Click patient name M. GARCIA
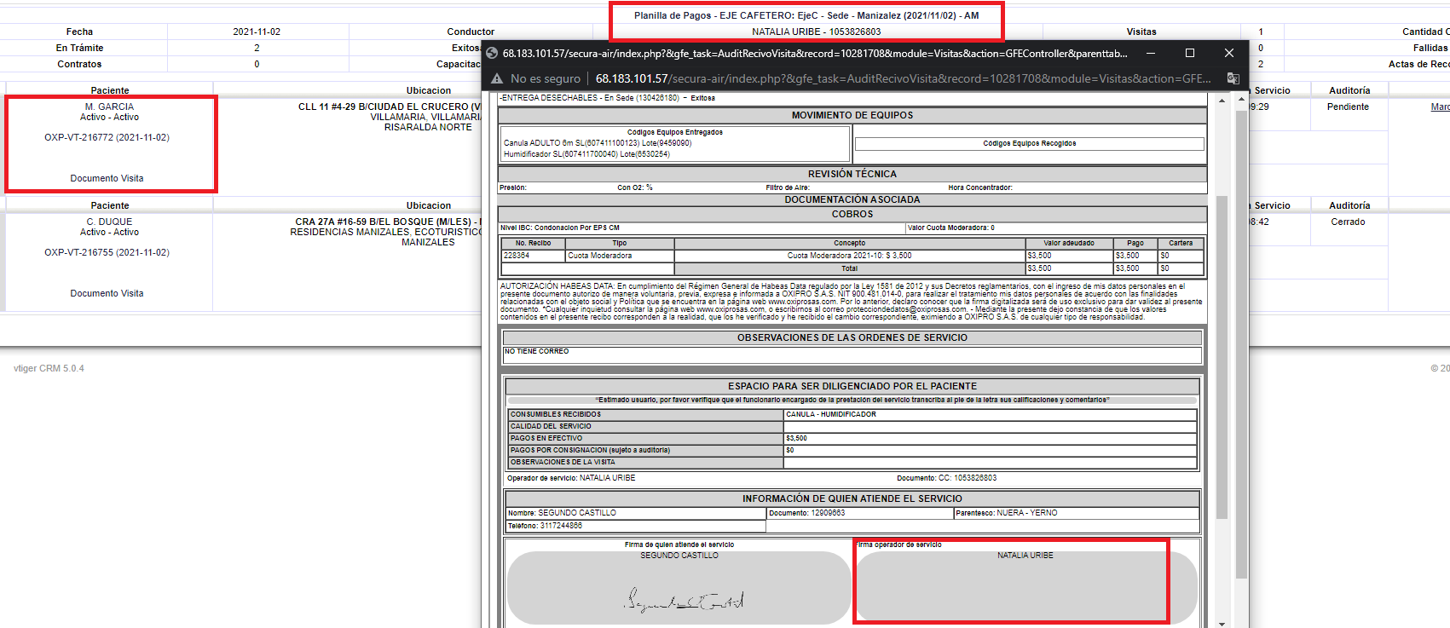This screenshot has width=1450, height=628. click(109, 107)
